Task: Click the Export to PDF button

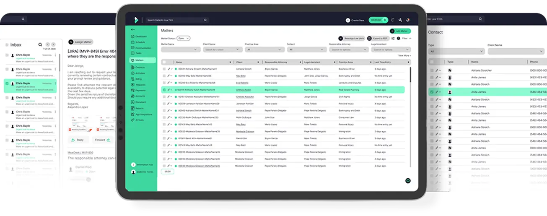Action: tap(378, 38)
